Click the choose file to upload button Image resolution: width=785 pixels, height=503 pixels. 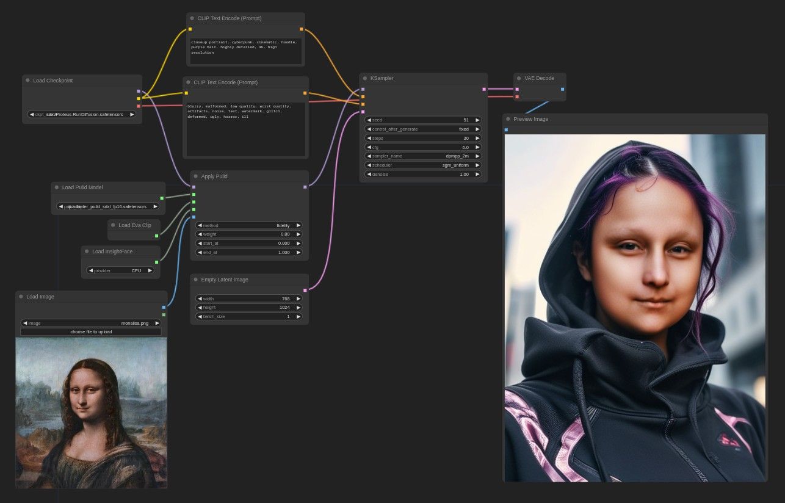tap(91, 331)
